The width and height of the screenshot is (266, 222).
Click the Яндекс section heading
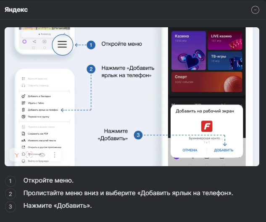pyautogui.click(x=16, y=10)
